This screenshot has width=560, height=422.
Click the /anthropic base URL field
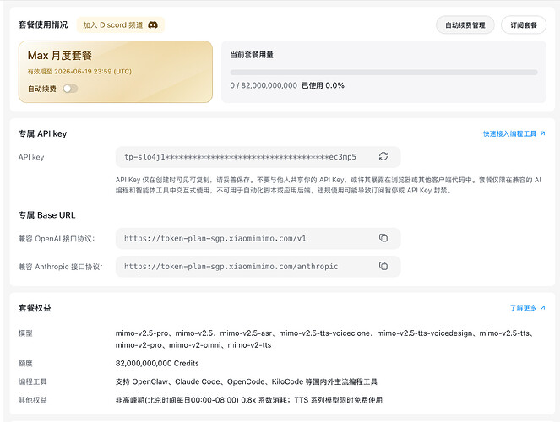pos(258,267)
